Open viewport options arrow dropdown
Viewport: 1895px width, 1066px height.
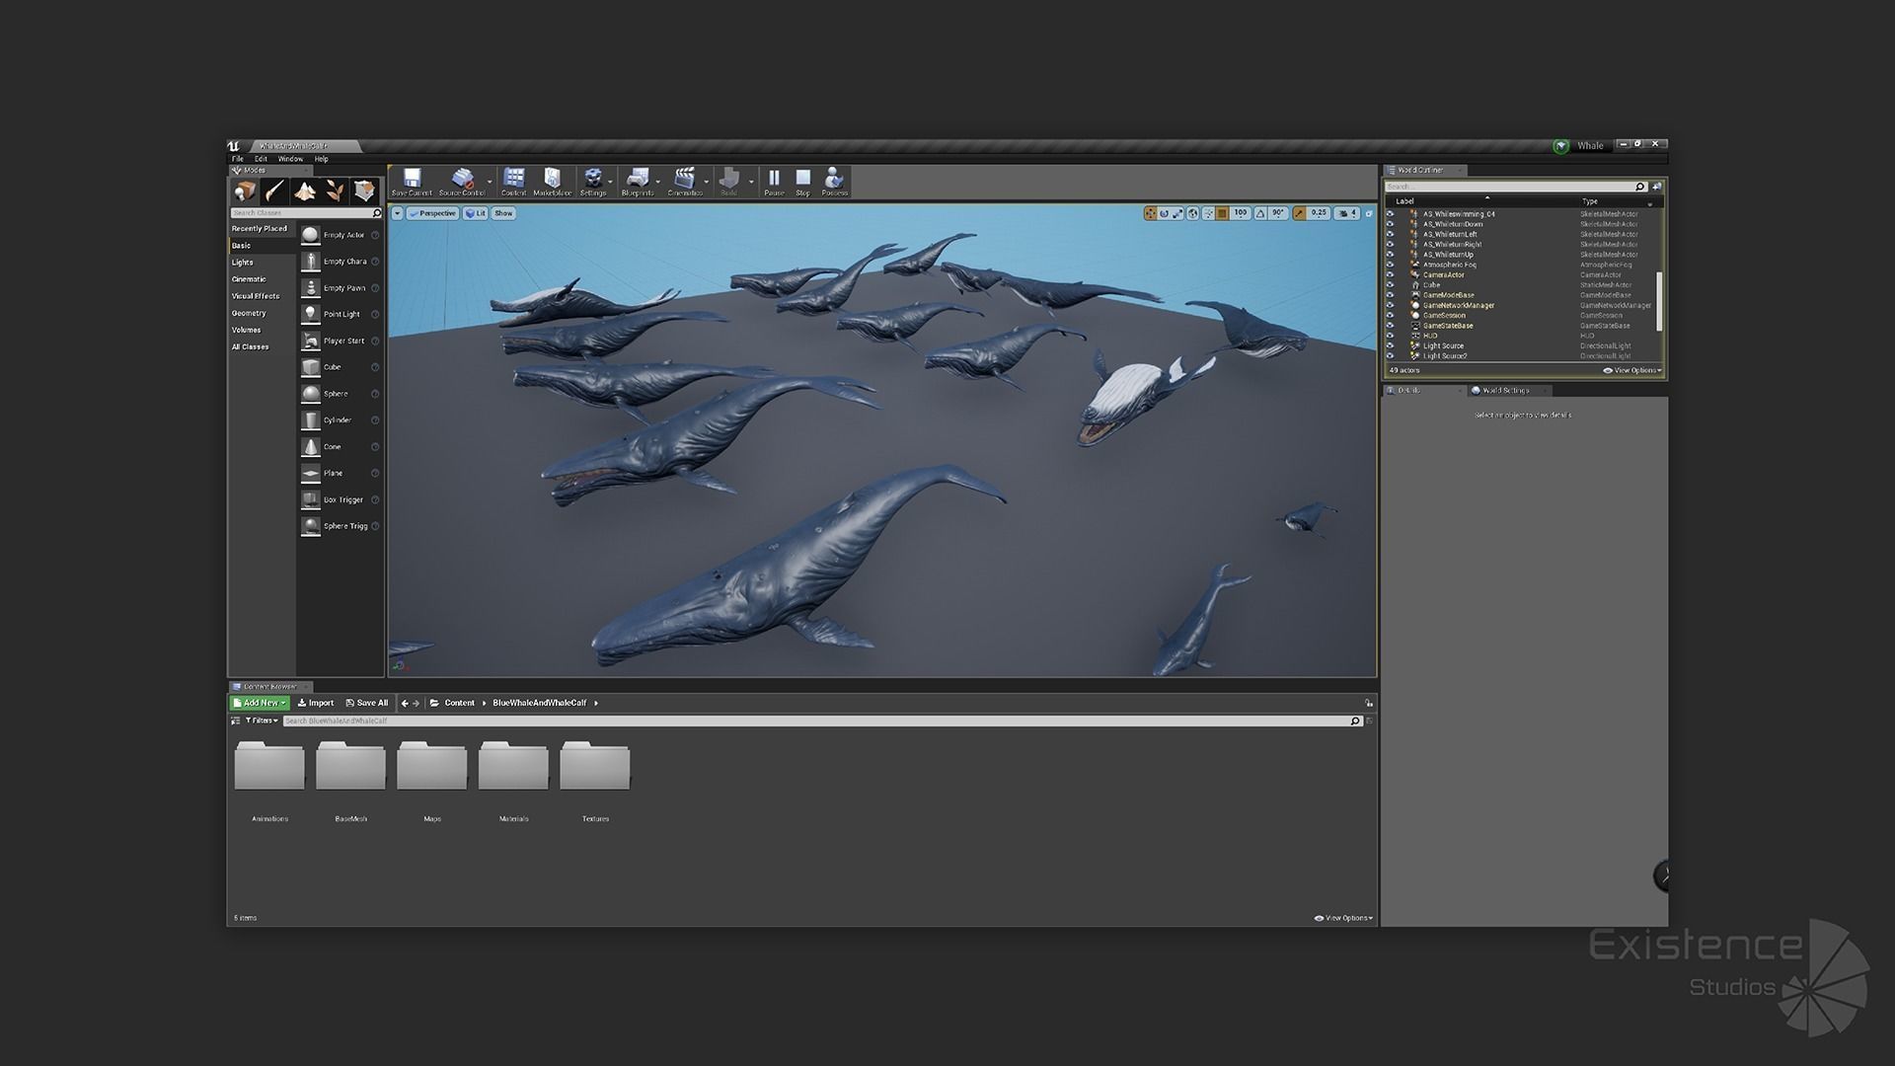coord(397,213)
